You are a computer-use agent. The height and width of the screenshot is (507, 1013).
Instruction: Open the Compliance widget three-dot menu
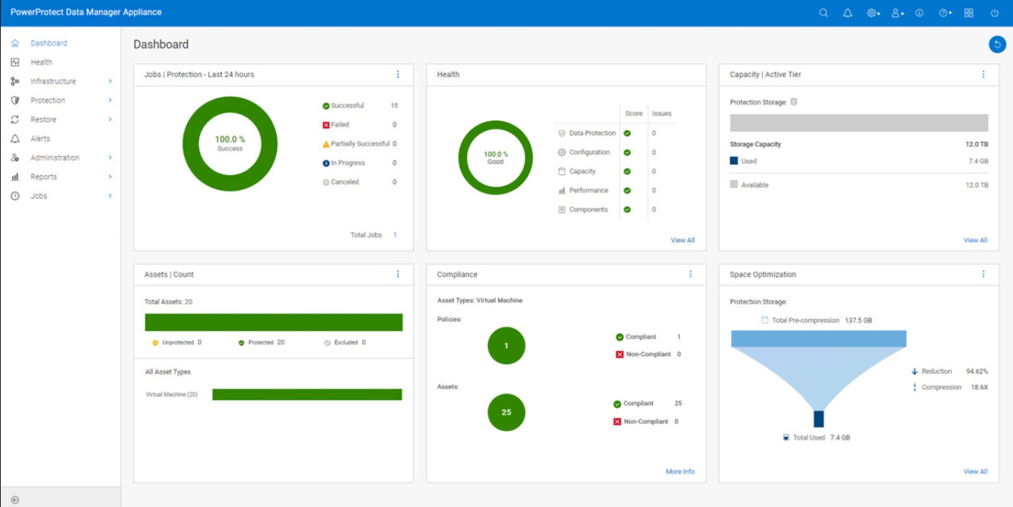[x=690, y=274]
